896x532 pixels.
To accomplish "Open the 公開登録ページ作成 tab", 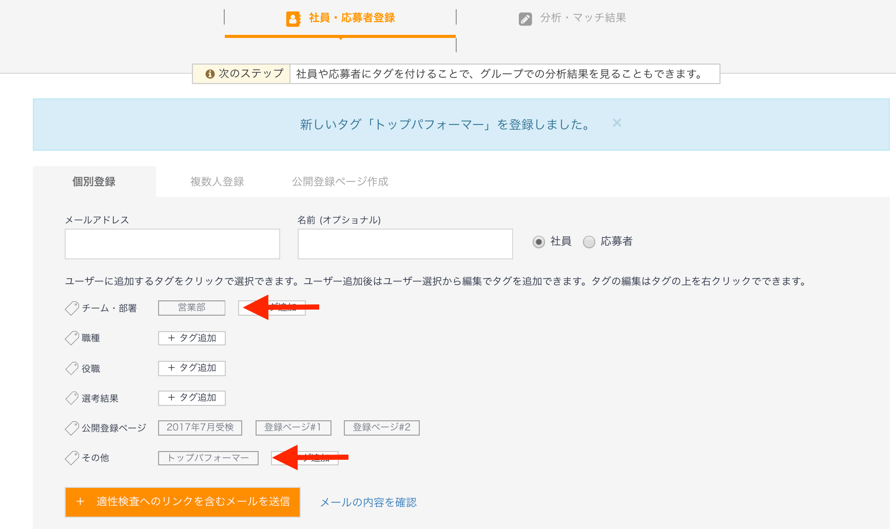I will [x=340, y=181].
